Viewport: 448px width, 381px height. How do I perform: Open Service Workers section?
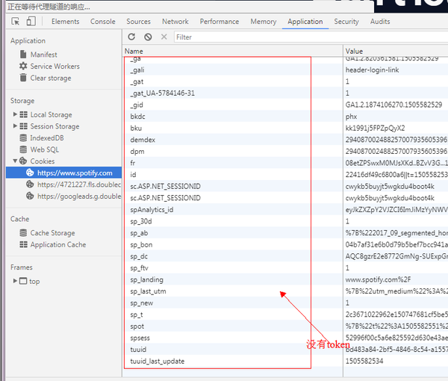55,66
